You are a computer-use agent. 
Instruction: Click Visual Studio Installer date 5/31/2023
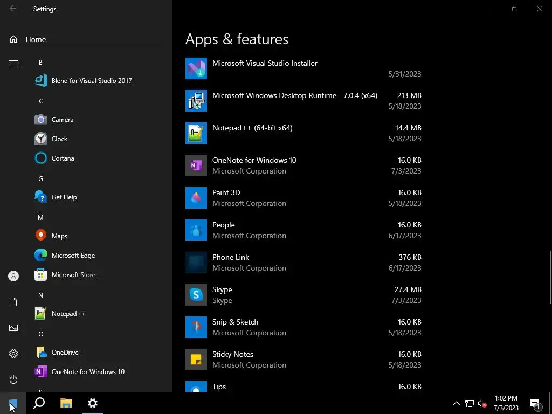(405, 74)
